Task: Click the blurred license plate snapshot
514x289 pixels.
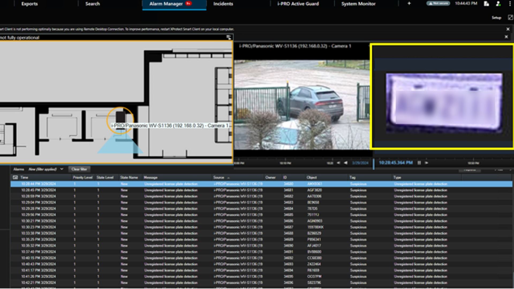Action: (444, 103)
